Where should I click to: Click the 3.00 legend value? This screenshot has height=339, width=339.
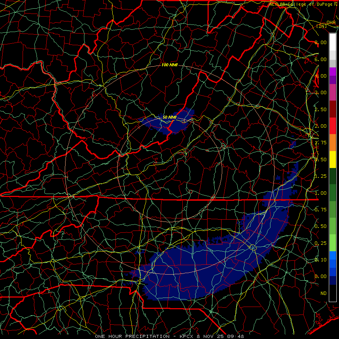(321, 93)
